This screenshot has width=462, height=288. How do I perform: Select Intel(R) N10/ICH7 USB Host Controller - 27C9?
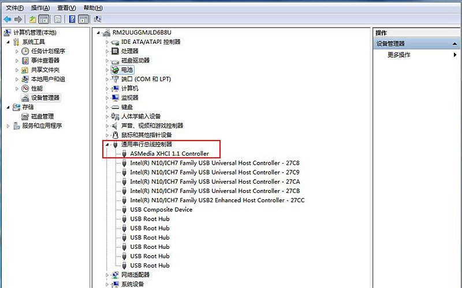click(x=215, y=172)
